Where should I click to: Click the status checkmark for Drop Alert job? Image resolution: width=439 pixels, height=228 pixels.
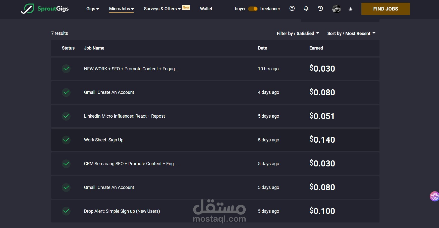point(66,211)
